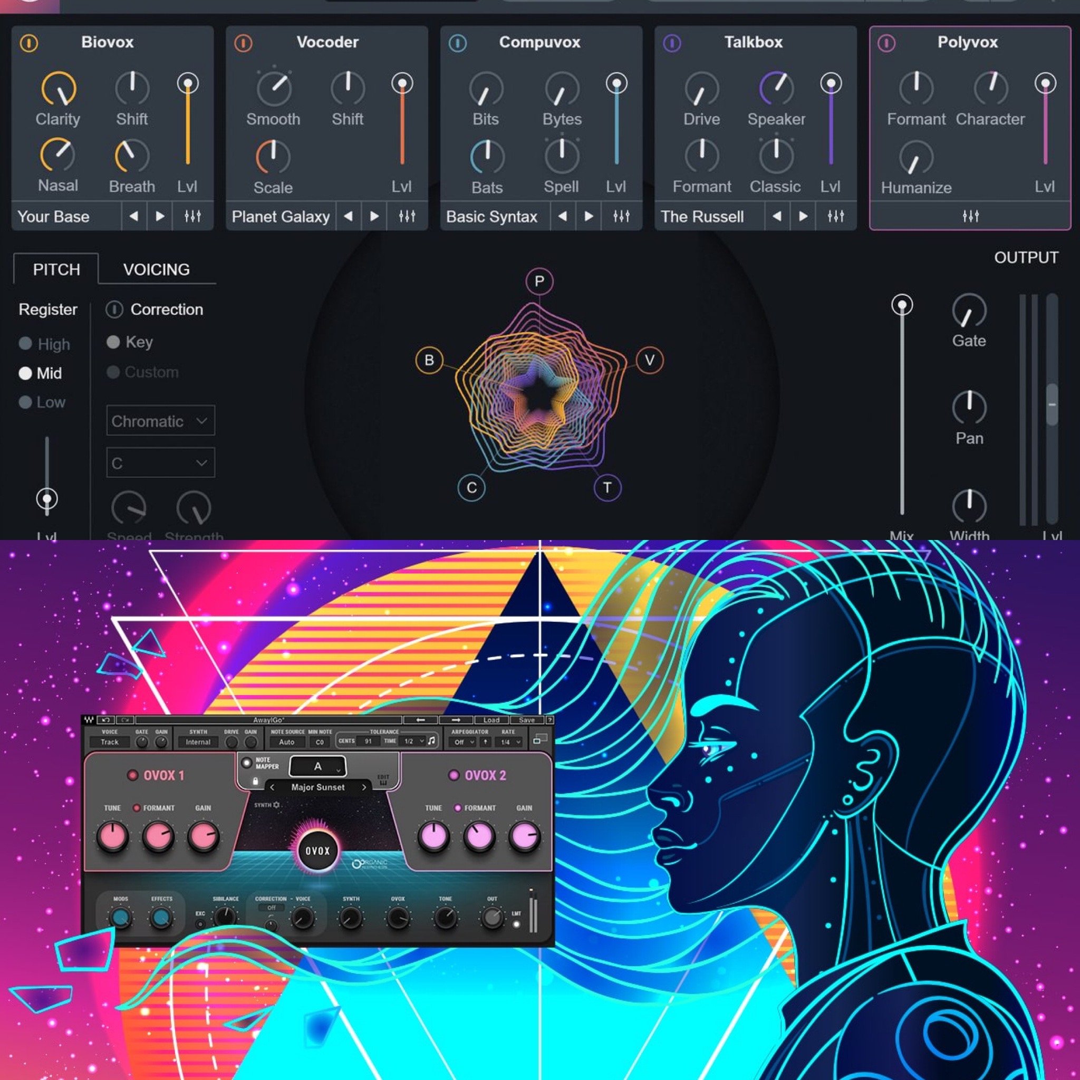
Task: Power off the Talkbox module
Action: 672,43
